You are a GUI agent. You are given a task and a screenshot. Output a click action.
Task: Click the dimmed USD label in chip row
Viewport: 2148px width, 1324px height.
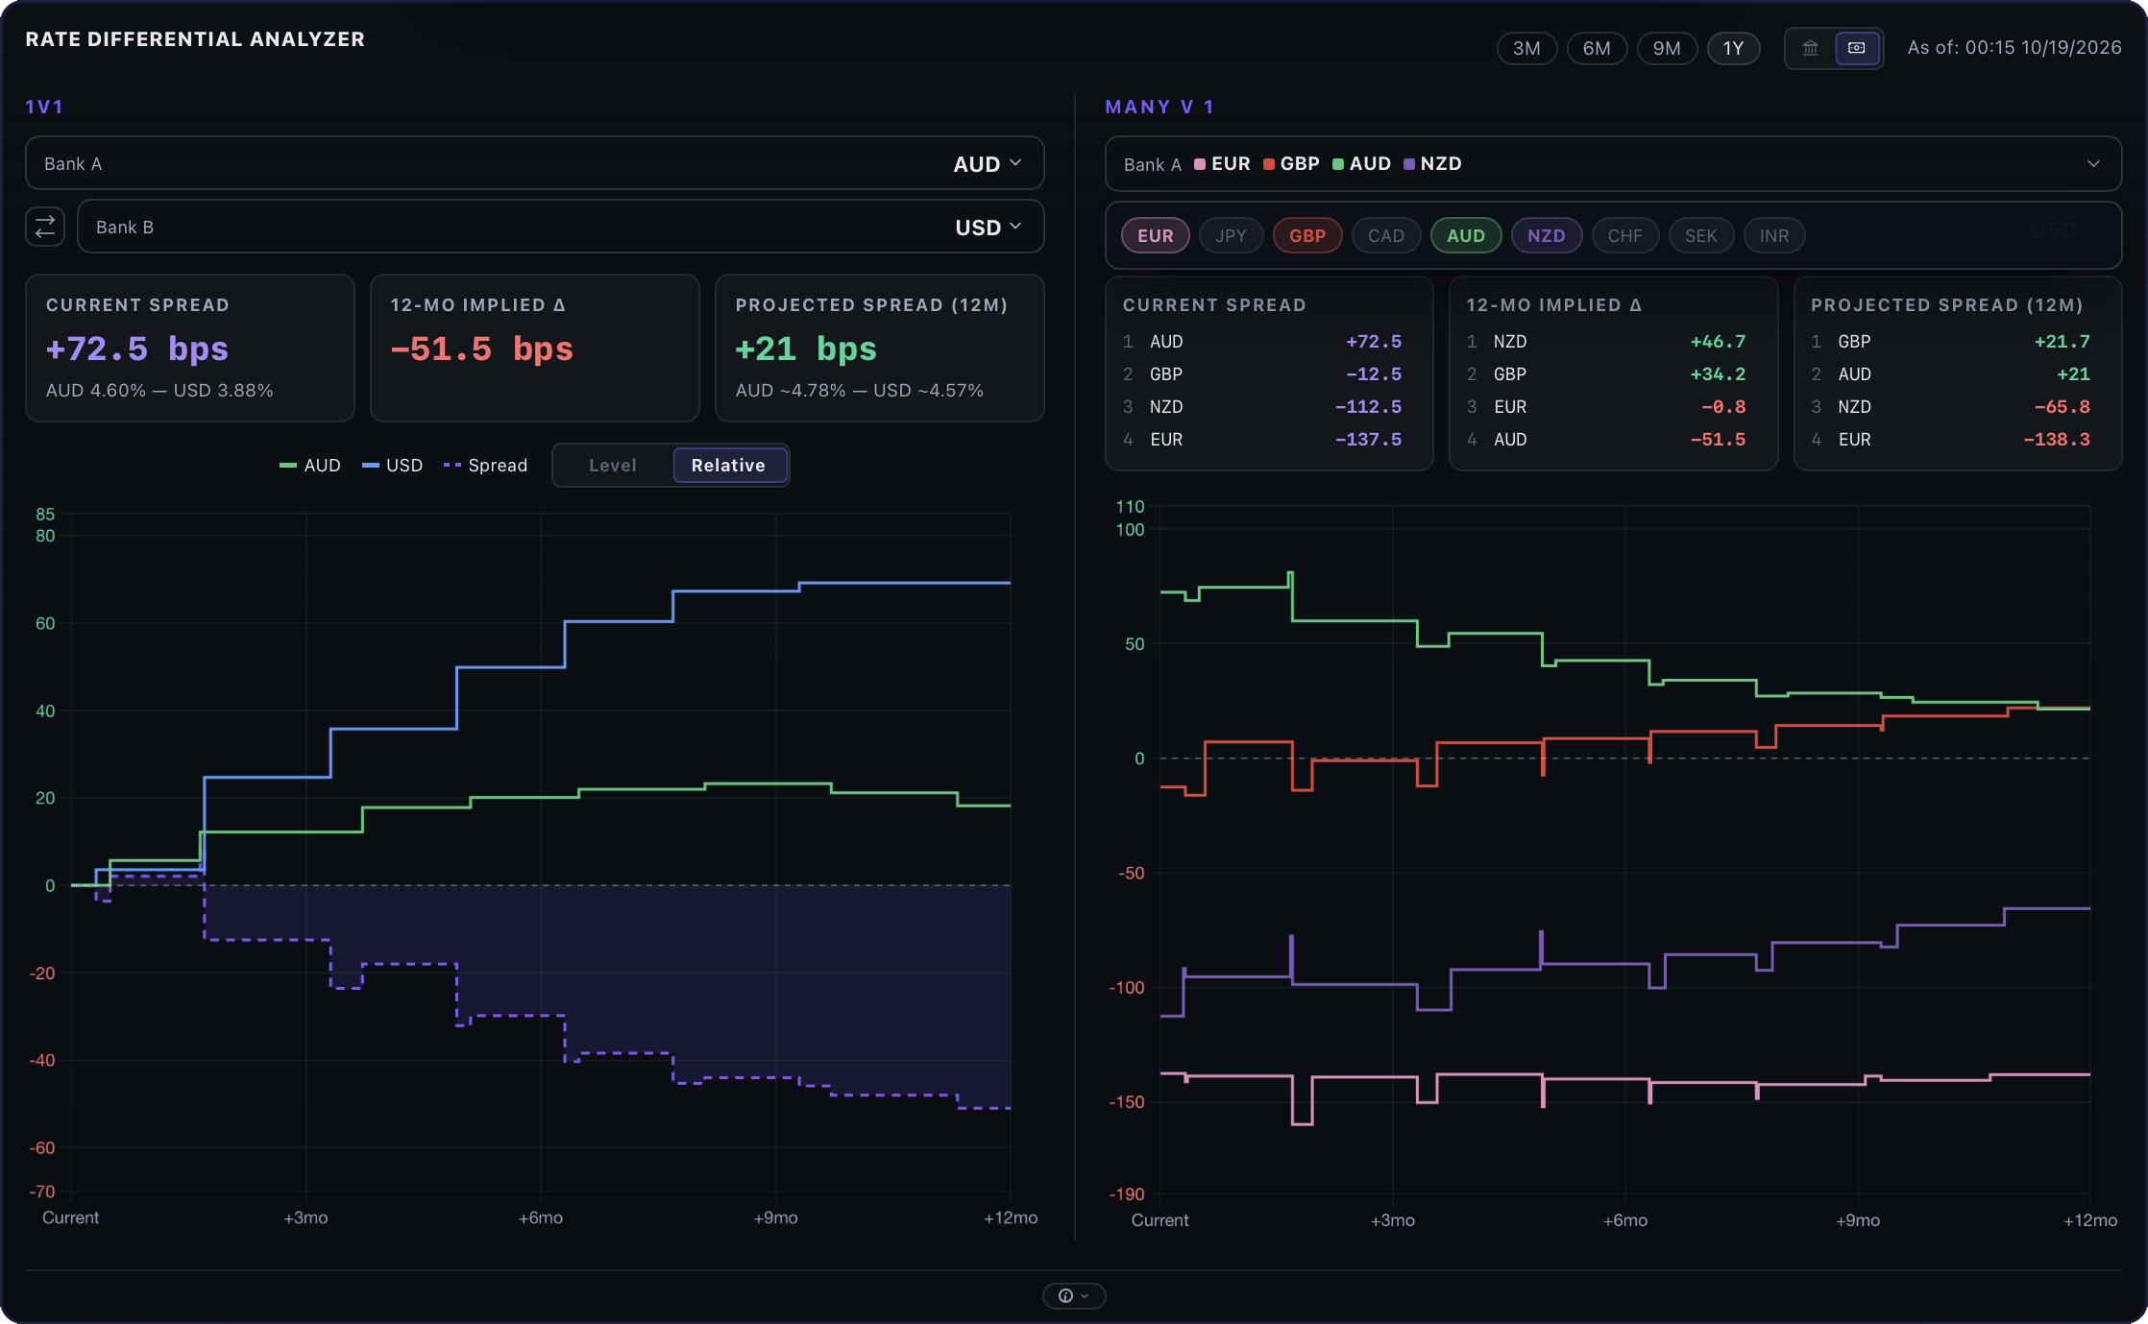2054,230
